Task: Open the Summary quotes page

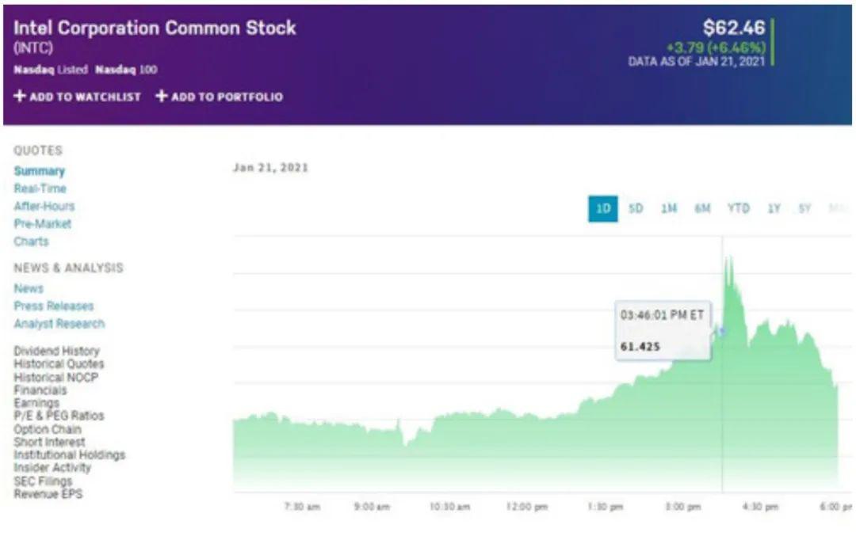Action: click(39, 171)
